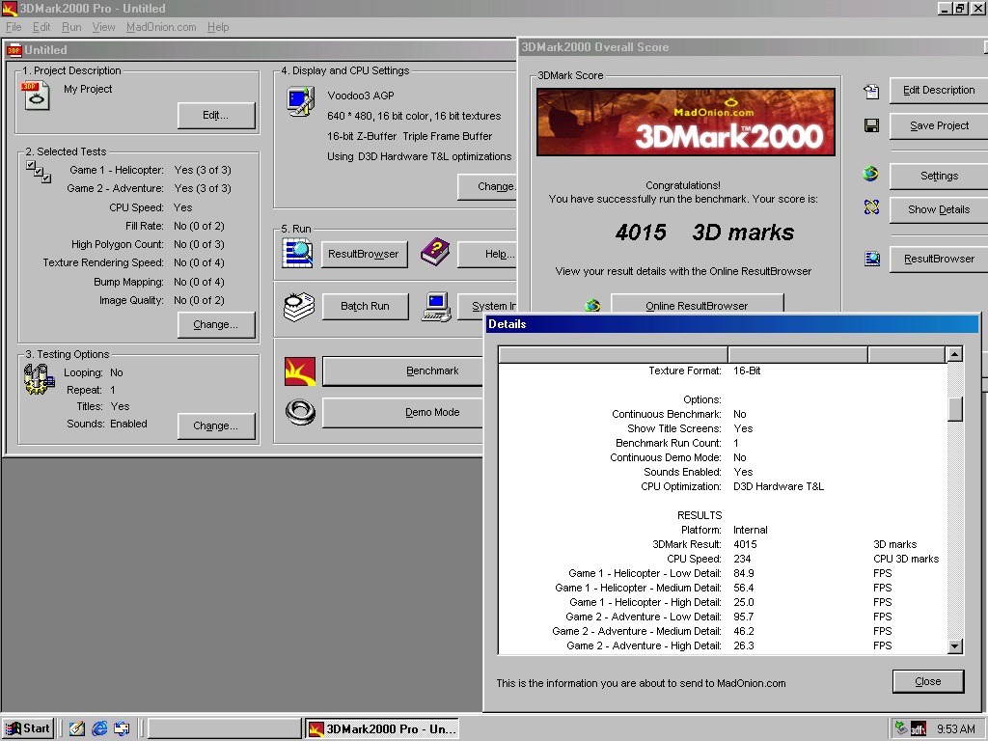
Task: Click the icon beside Show Details
Action: tap(871, 206)
